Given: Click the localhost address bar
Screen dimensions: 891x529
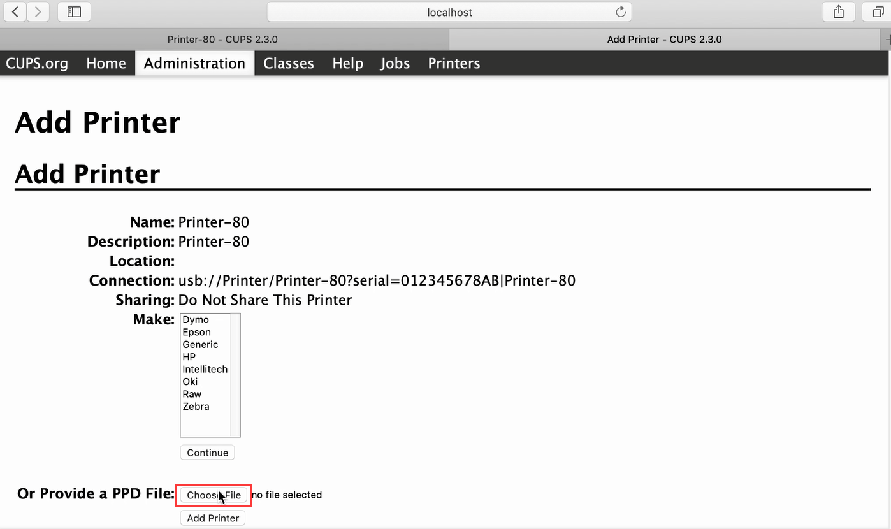Looking at the screenshot, I should 449,12.
